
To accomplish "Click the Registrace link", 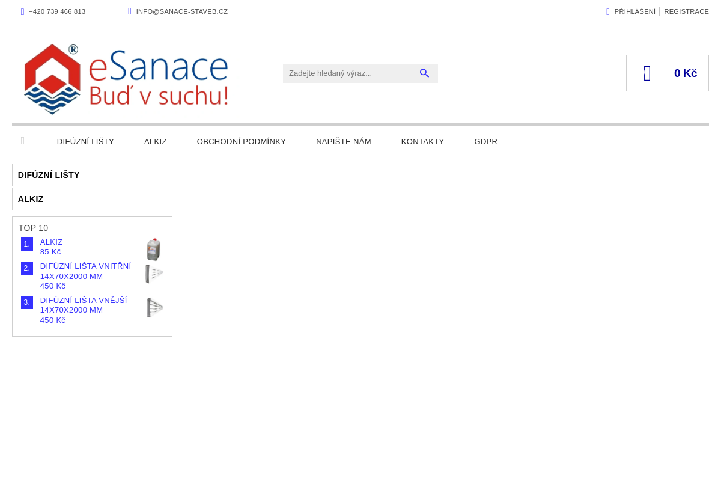I will (686, 11).
